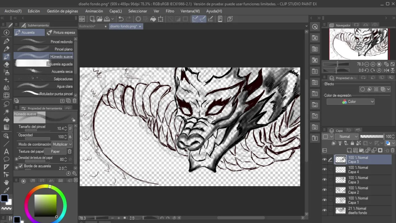The width and height of the screenshot is (396, 223).
Task: Choose the Eraser tool
Action: pyautogui.click(x=6, y=64)
